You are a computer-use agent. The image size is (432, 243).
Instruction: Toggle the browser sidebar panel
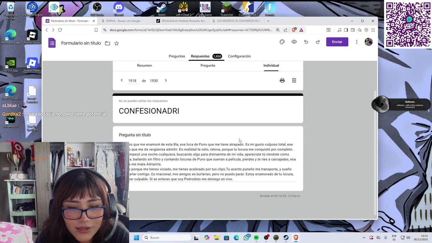pyautogui.click(x=346, y=30)
